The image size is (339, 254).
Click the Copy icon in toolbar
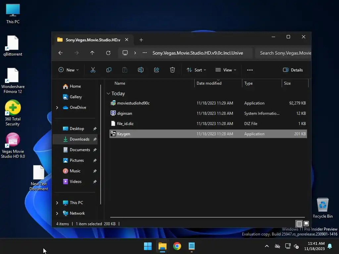109,70
